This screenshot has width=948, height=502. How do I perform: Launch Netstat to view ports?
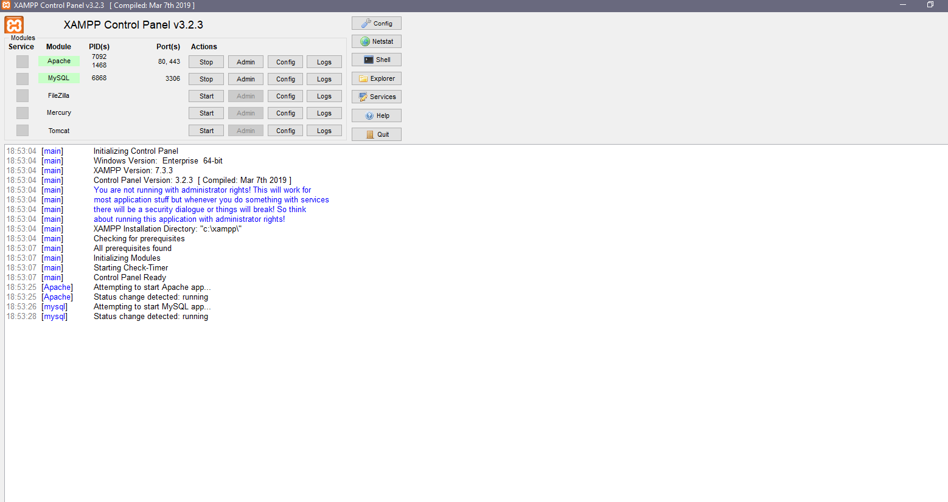coord(376,41)
